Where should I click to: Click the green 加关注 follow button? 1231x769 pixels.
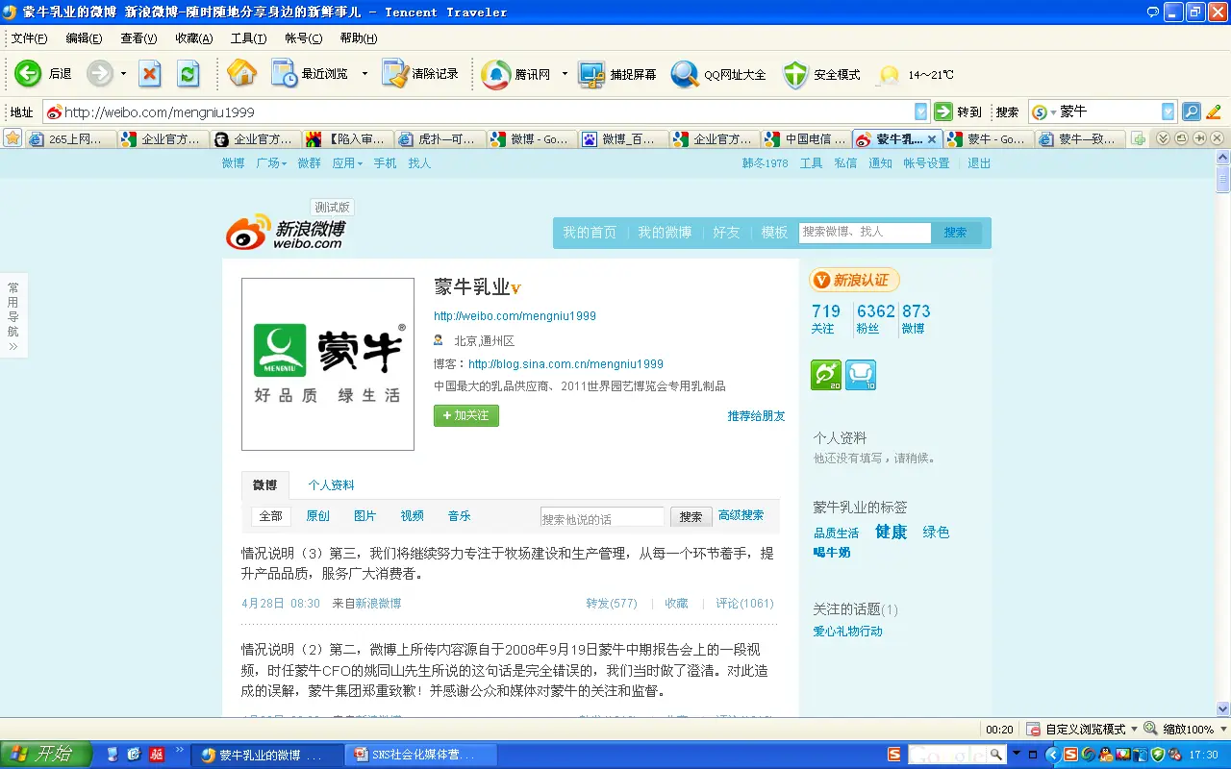[x=466, y=415]
